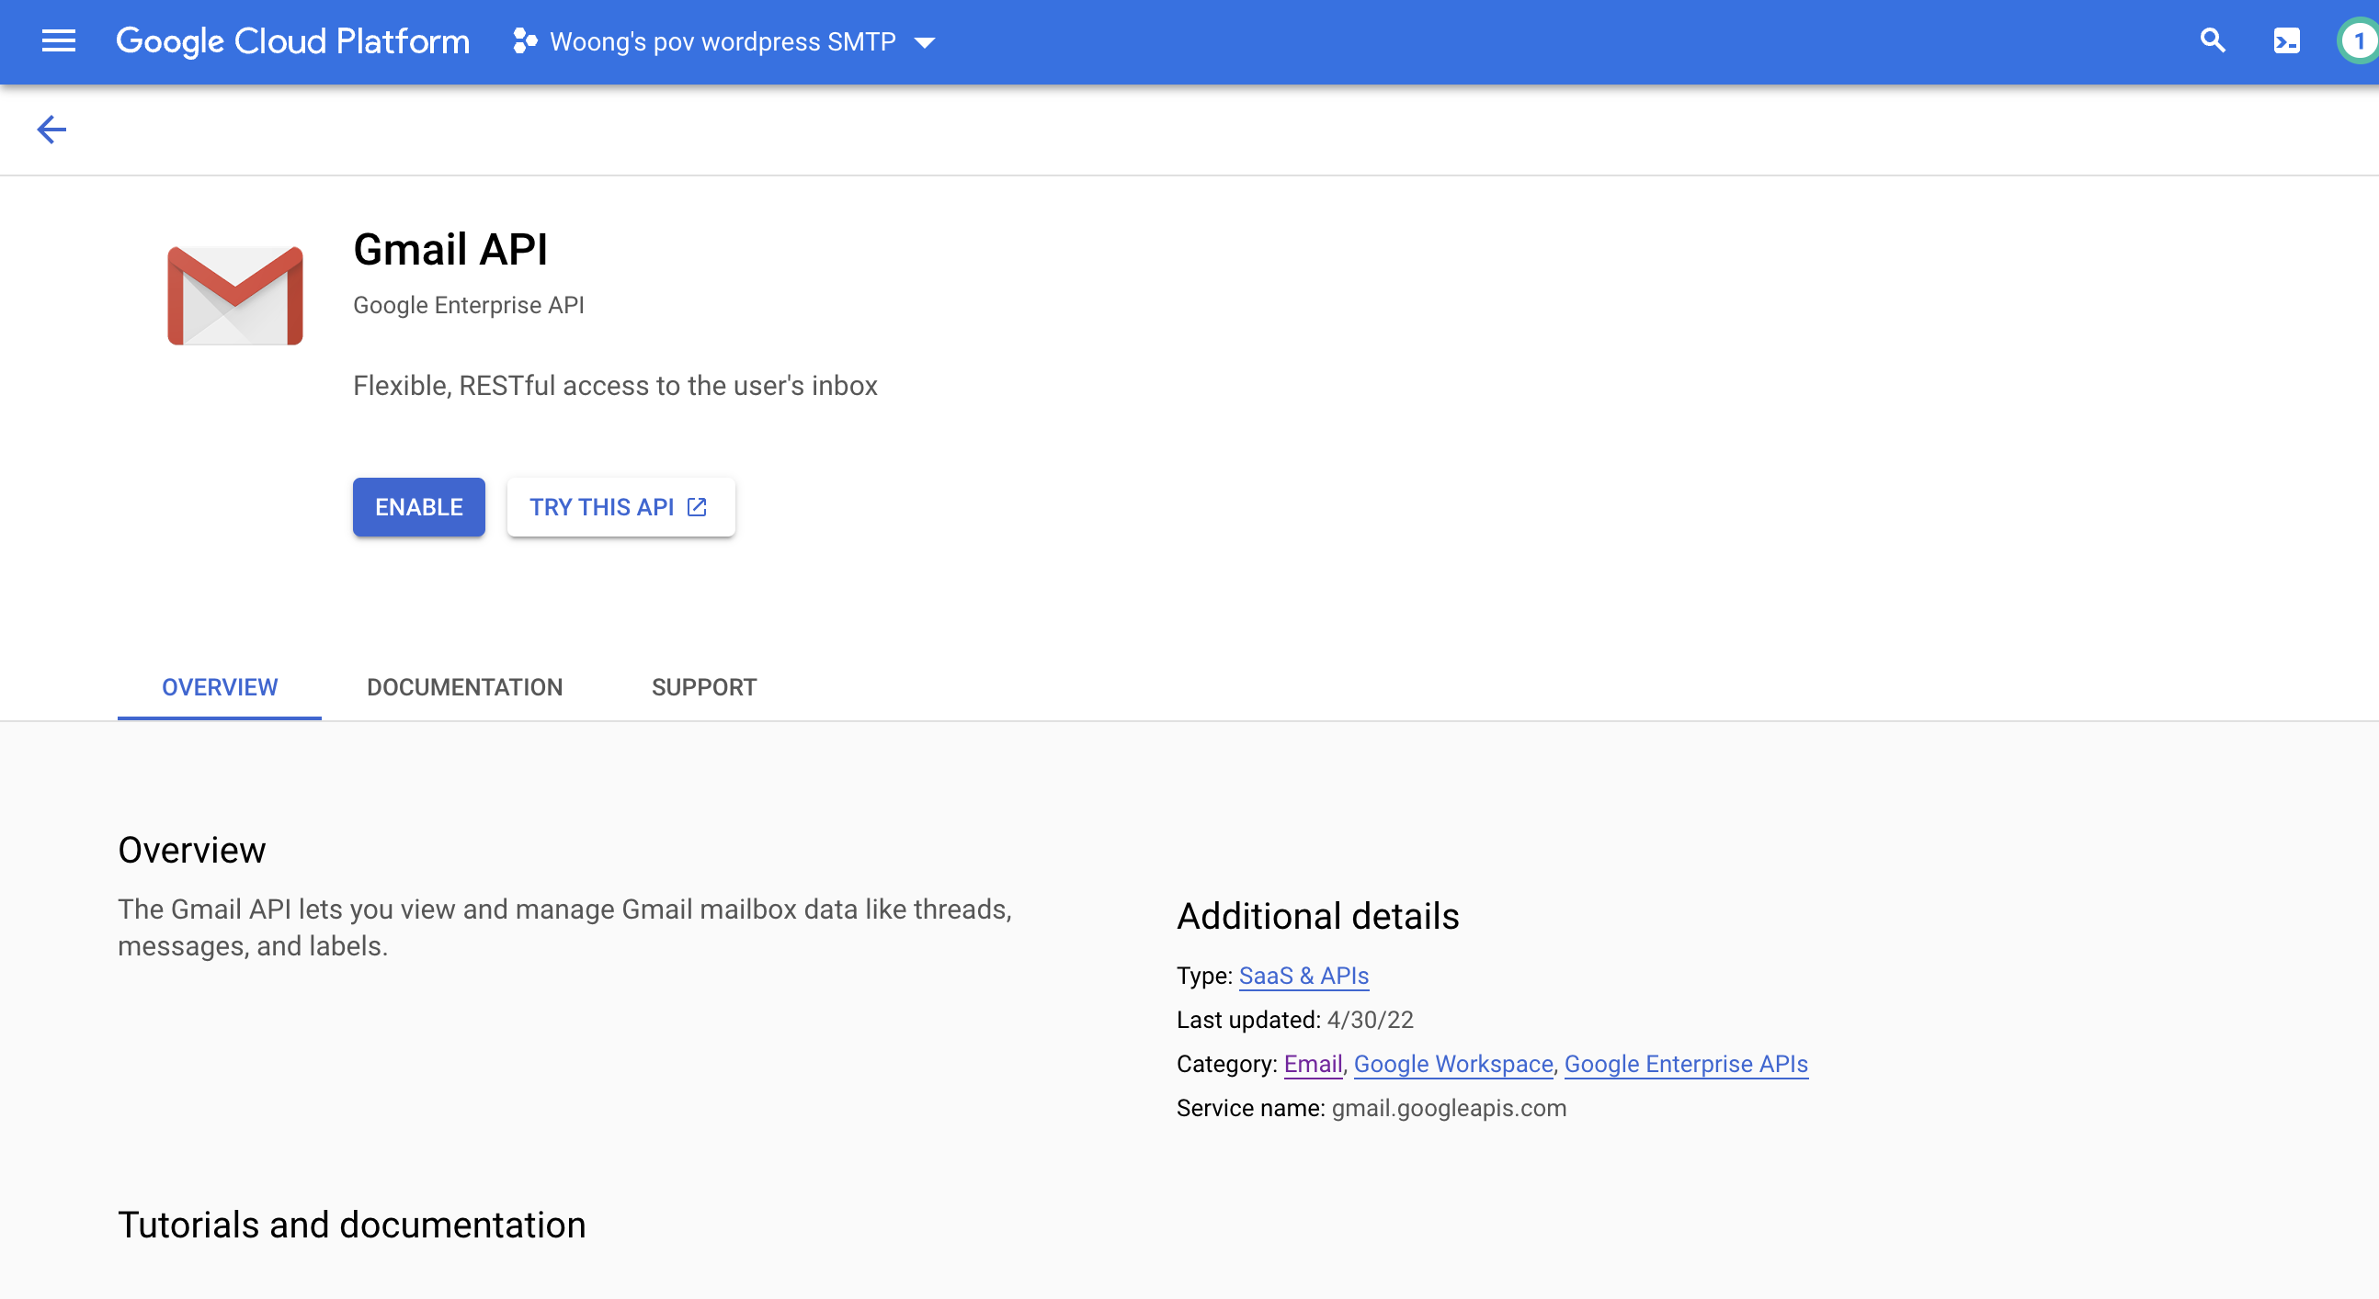Click the search magnifier icon
The width and height of the screenshot is (2379, 1299).
2212,41
